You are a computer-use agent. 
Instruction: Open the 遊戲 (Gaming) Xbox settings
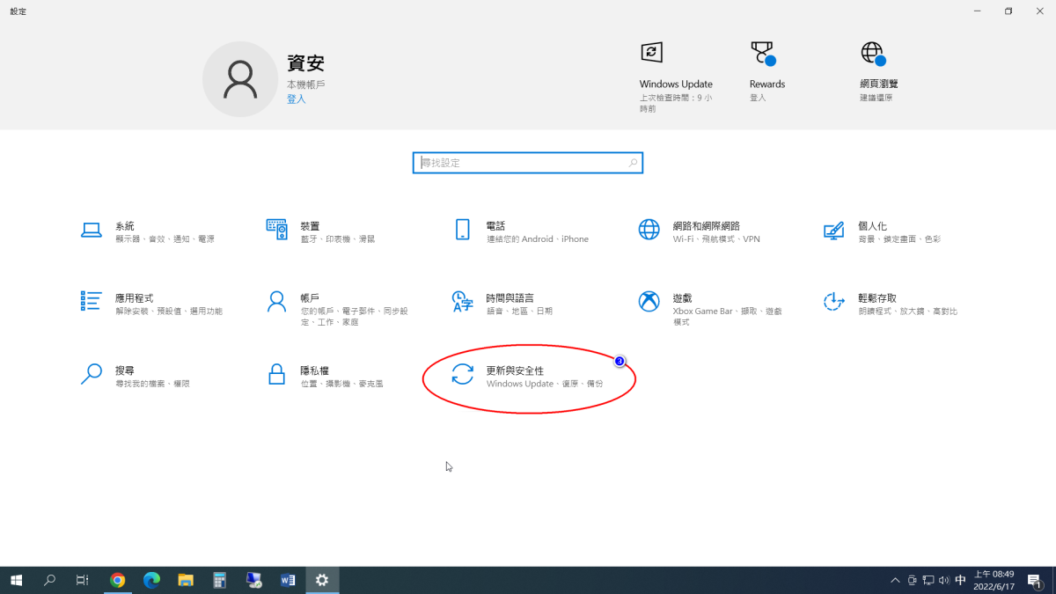pos(710,309)
